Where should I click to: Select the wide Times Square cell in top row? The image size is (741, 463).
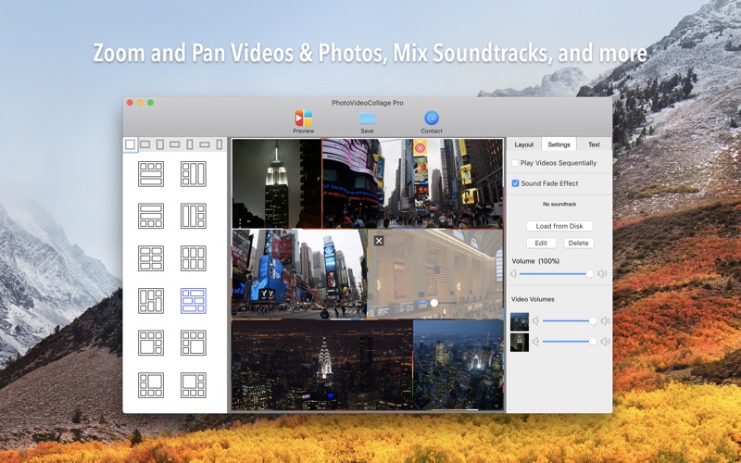[412, 183]
